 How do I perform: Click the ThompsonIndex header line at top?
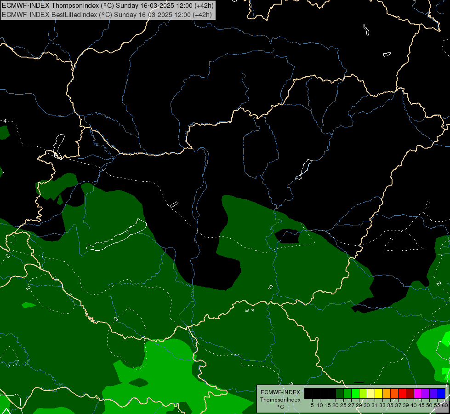click(x=108, y=6)
